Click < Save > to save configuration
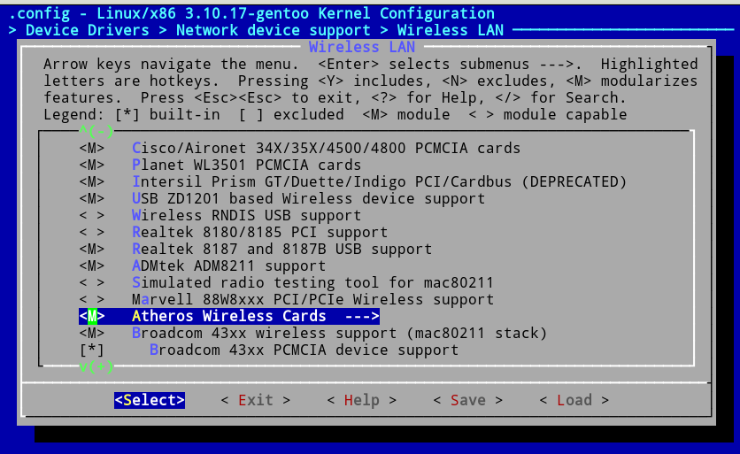 (467, 400)
